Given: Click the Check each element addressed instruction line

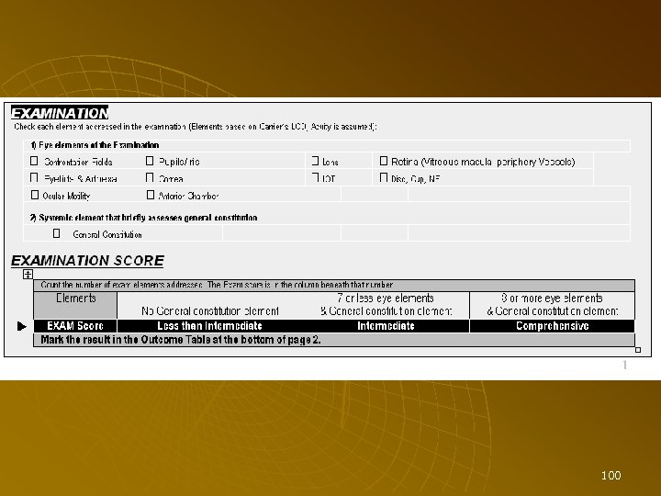Looking at the screenshot, I should (x=196, y=127).
